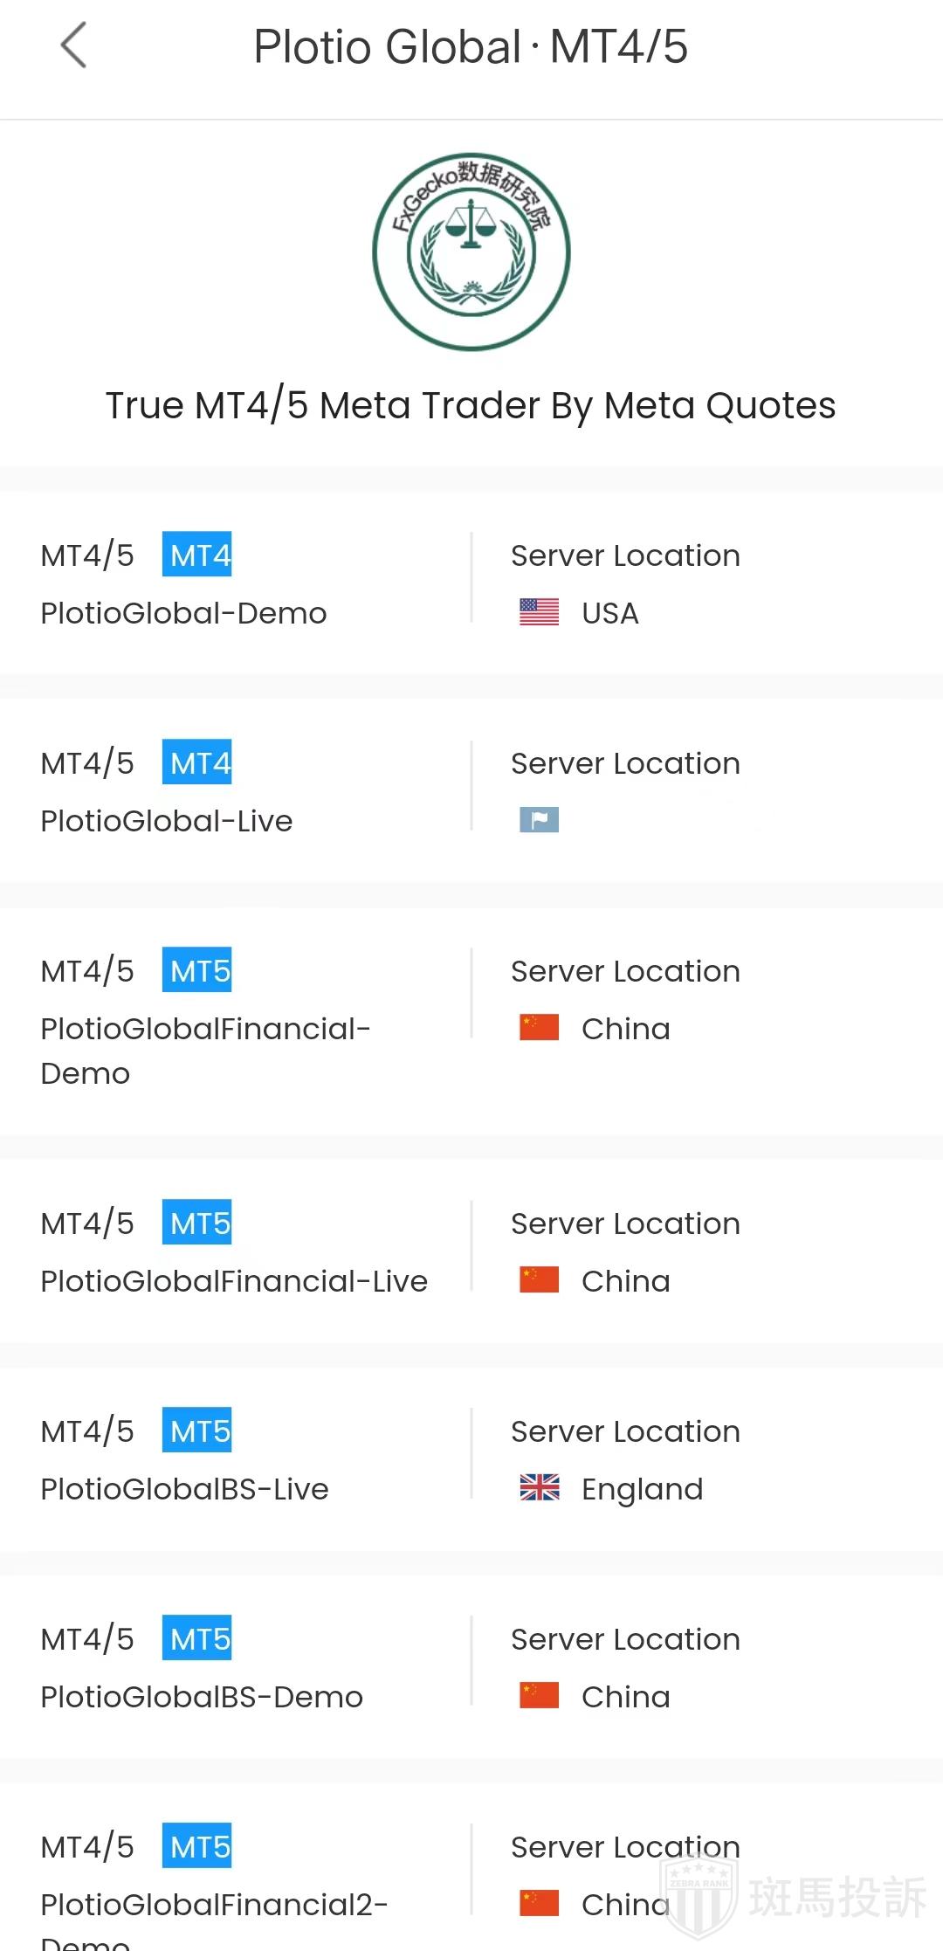
Task: Tap MT5 badge above PlotioGlobalBS-Live
Action: pos(197,1431)
